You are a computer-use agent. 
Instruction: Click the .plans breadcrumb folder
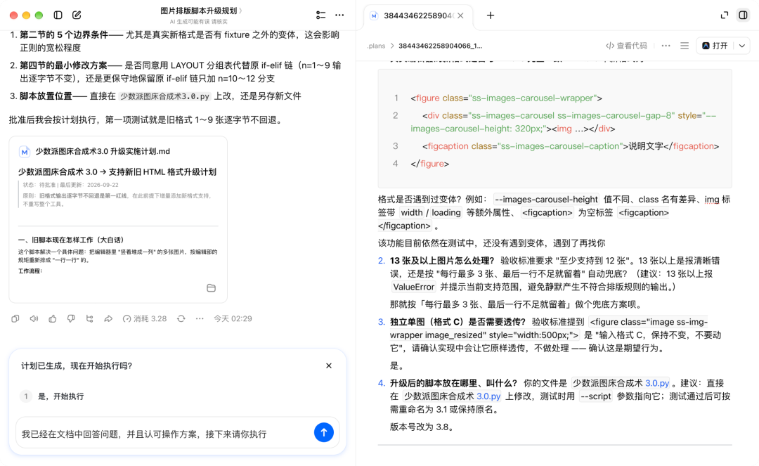(376, 46)
